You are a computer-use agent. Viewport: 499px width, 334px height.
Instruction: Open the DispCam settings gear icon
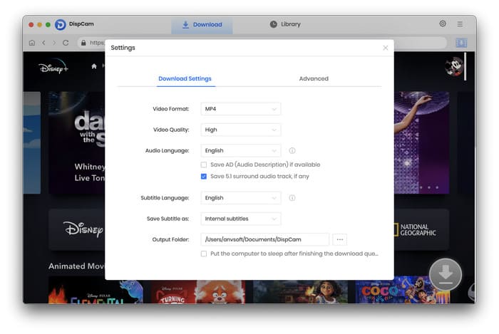[x=443, y=24]
